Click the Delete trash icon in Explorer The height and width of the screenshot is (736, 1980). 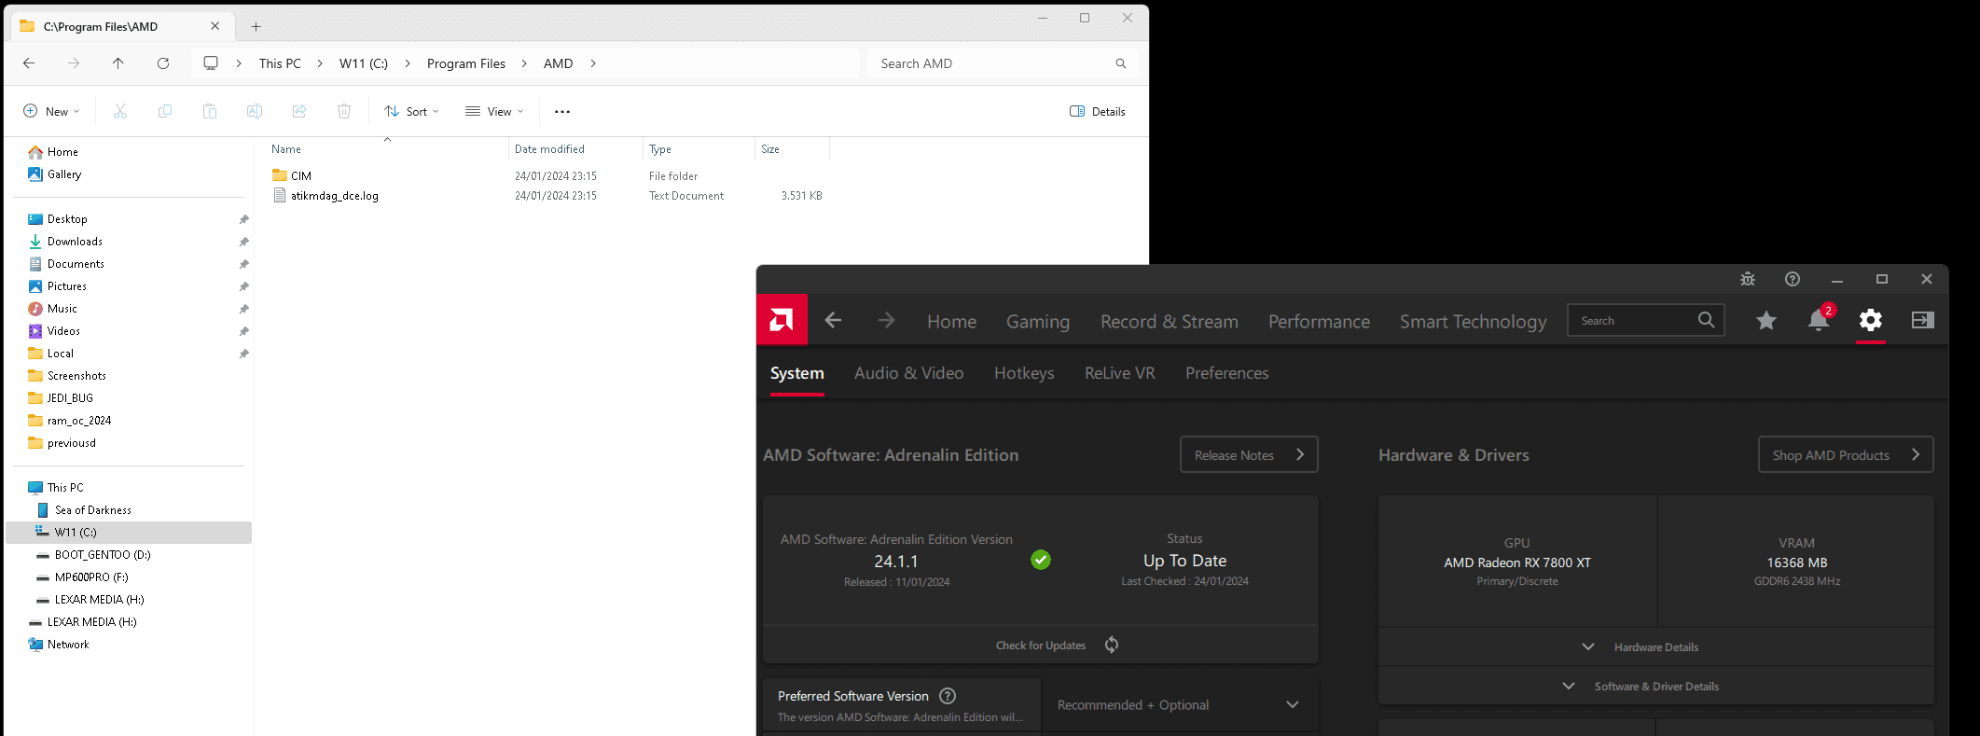(344, 111)
